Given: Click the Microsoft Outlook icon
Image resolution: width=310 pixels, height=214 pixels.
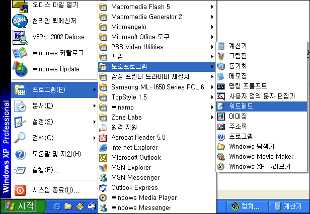Looking at the screenshot, I should click(x=103, y=158).
